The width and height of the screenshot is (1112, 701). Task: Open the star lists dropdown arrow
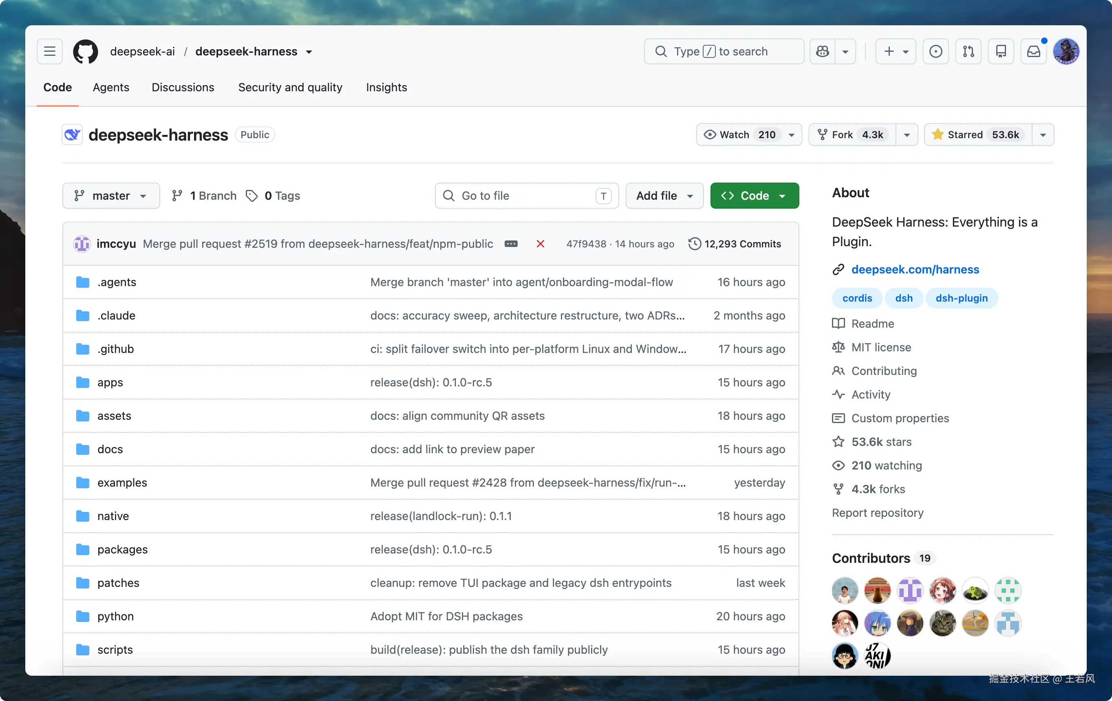point(1043,134)
